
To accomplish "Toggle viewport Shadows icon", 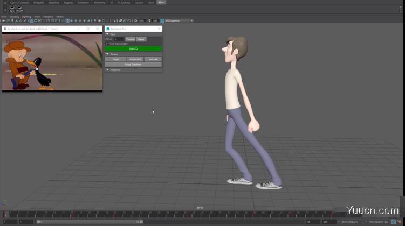I will [x=88, y=20].
